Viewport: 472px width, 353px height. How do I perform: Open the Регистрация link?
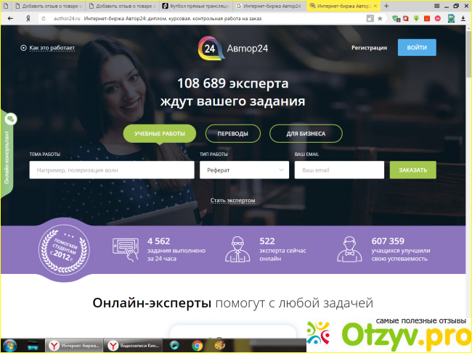pyautogui.click(x=369, y=48)
